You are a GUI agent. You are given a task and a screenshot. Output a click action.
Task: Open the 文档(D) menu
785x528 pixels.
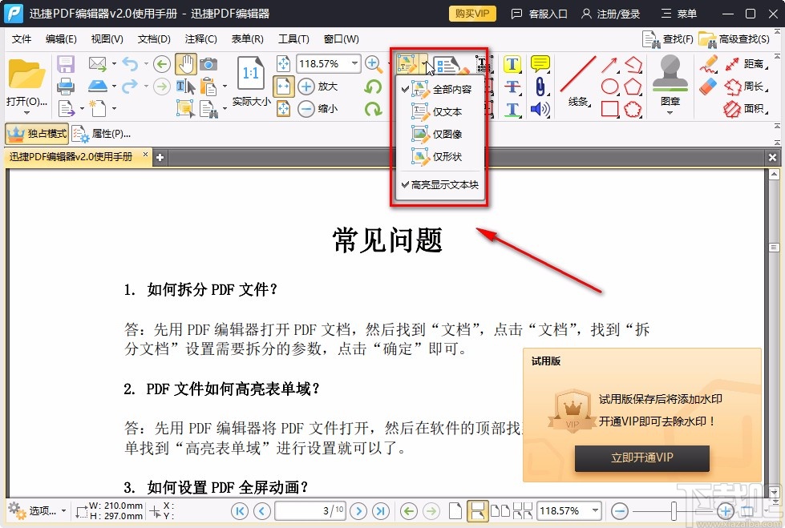pos(152,38)
